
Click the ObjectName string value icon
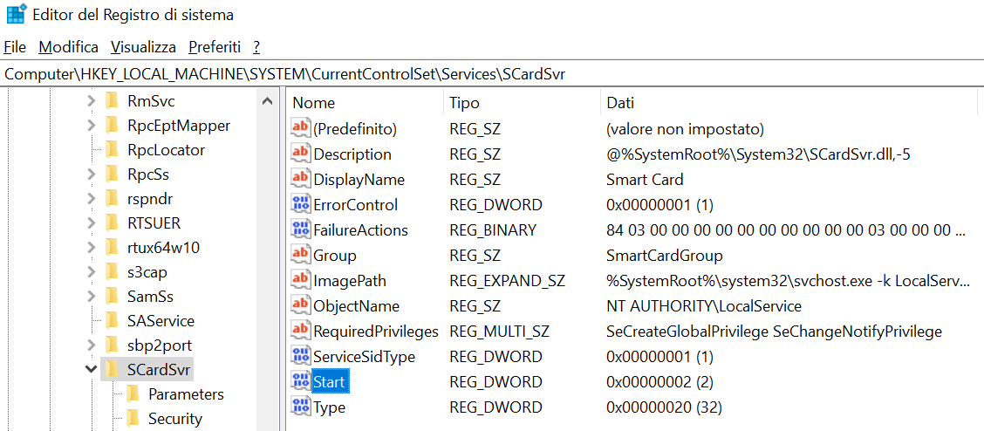[301, 305]
